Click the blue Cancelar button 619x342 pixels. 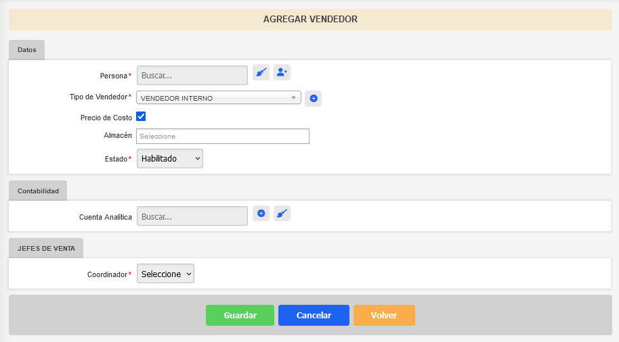click(x=314, y=315)
